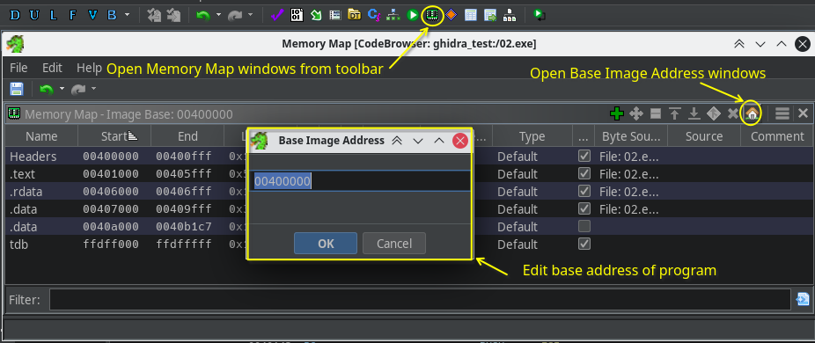Screen dimensions: 815x343
Task: Sort table by the Start column header
Action: [x=114, y=136]
